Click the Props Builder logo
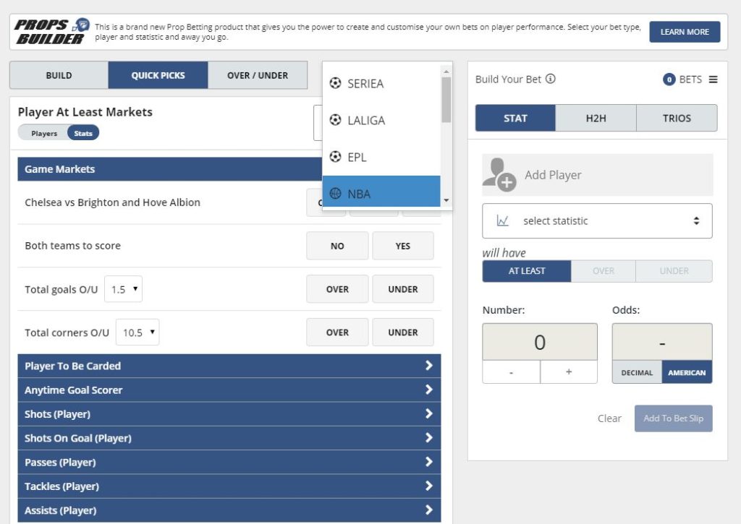This screenshot has width=741, height=524. coord(52,32)
